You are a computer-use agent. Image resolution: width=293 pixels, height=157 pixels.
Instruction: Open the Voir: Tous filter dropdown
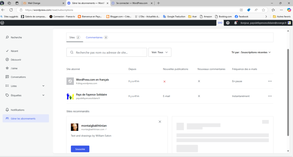click(160, 52)
